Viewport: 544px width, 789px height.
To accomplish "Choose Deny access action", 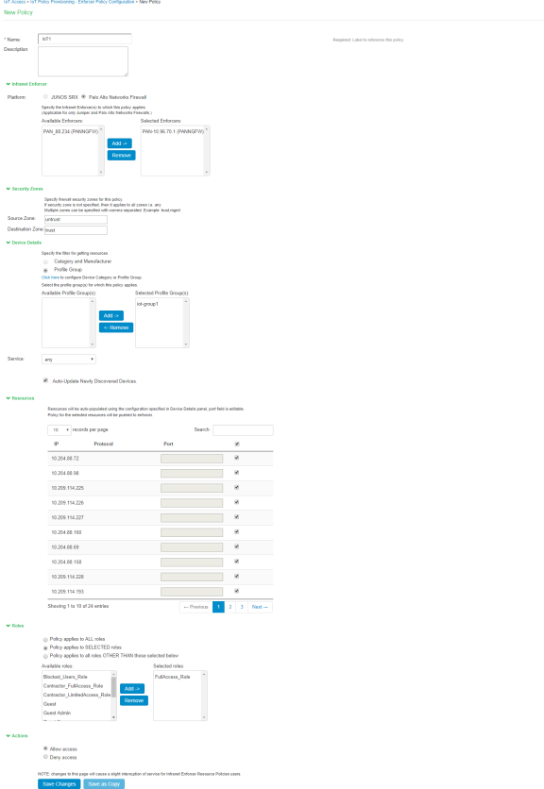I will click(45, 757).
